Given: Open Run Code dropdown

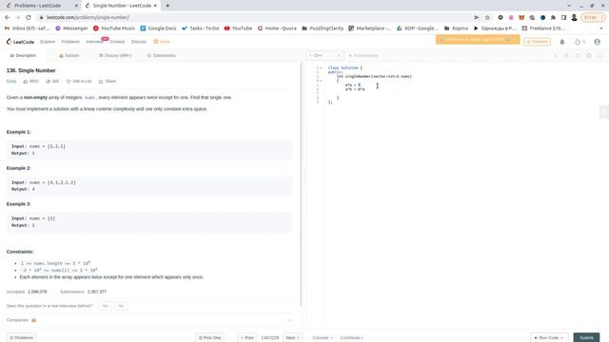Looking at the screenshot, I should (549, 338).
